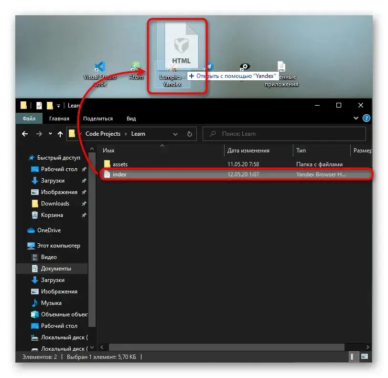This screenshot has height=378, width=388.
Task: Sort by Дата изменения column header
Action: pyautogui.click(x=248, y=150)
